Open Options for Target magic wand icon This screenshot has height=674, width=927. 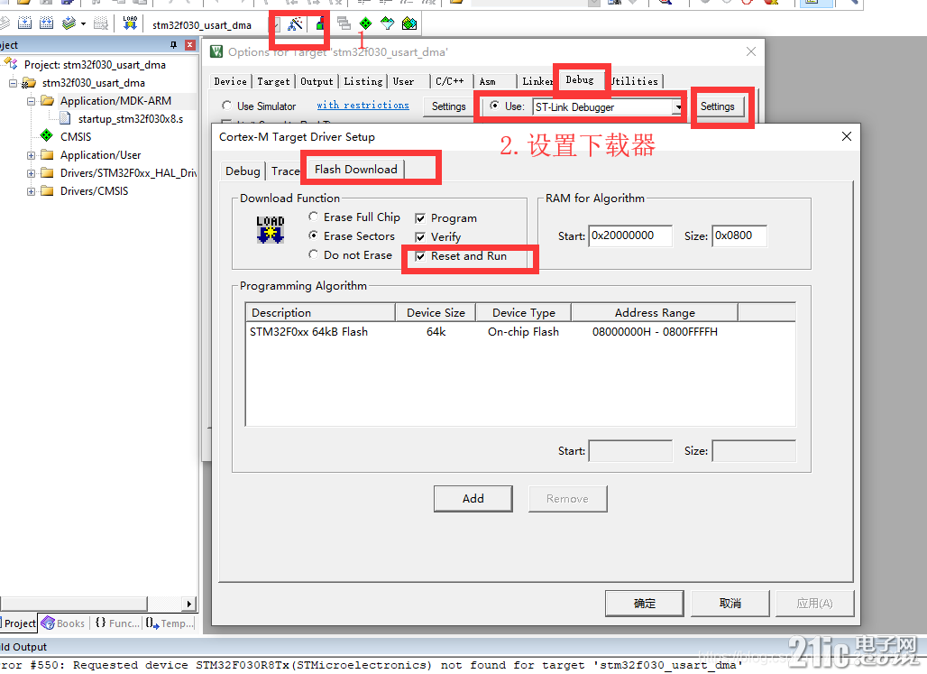point(294,24)
